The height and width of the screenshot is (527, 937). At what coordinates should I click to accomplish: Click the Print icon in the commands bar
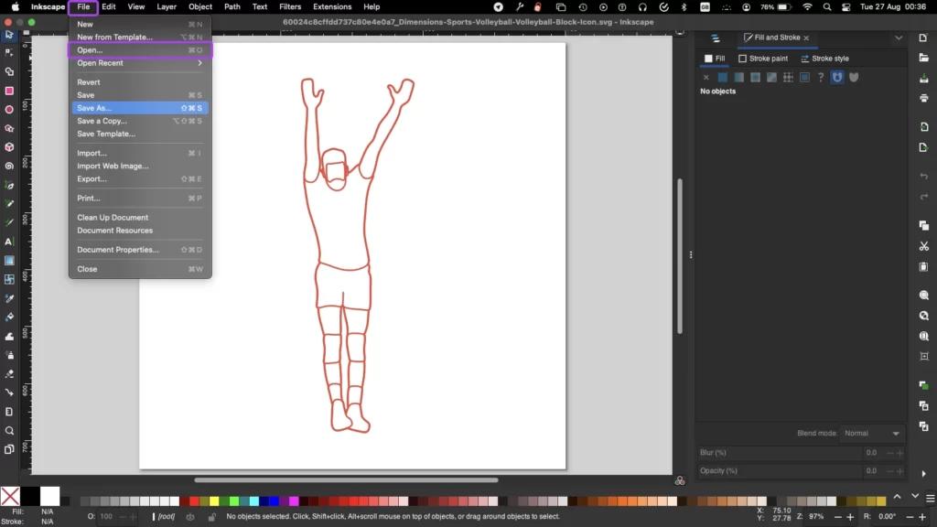924,98
